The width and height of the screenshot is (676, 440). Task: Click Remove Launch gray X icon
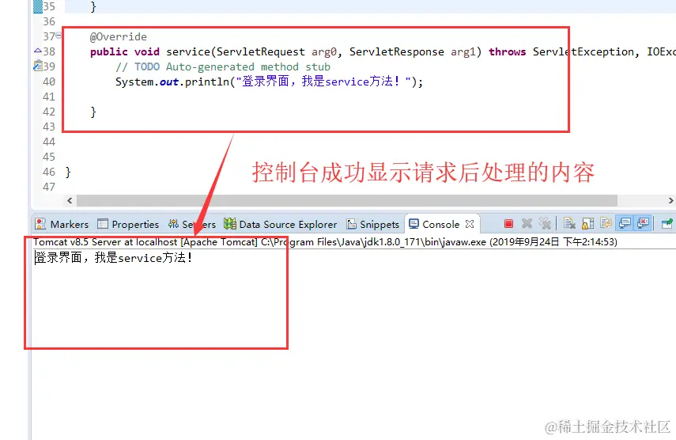click(527, 223)
